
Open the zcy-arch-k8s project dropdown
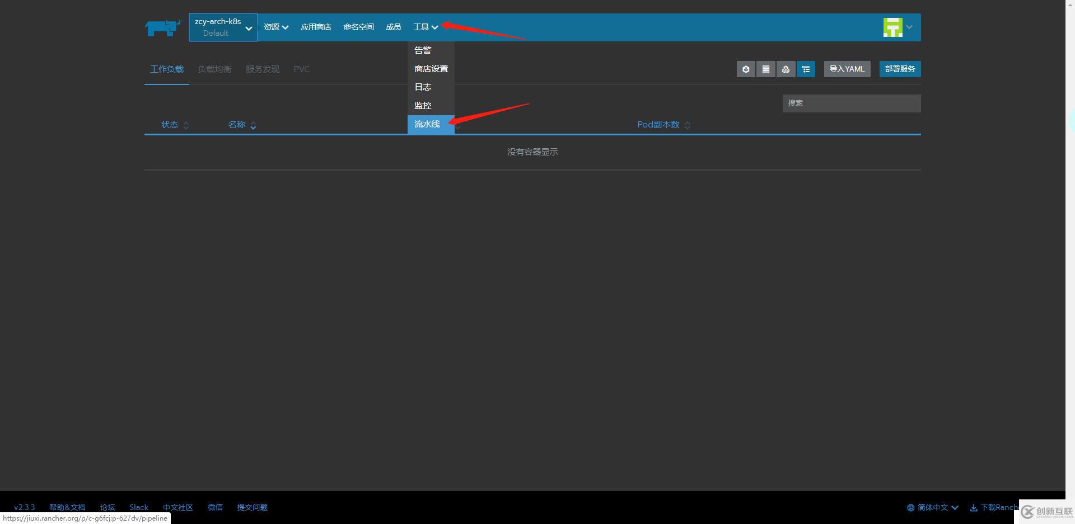point(223,27)
